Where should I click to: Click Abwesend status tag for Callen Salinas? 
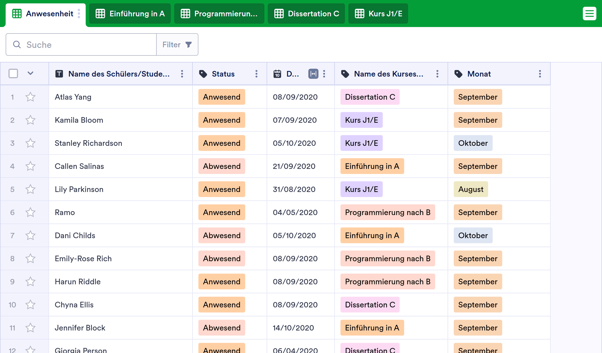click(x=222, y=166)
